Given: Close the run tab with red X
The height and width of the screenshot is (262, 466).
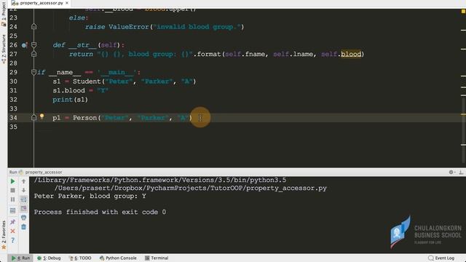Looking at the screenshot, I should (x=12, y=231).
